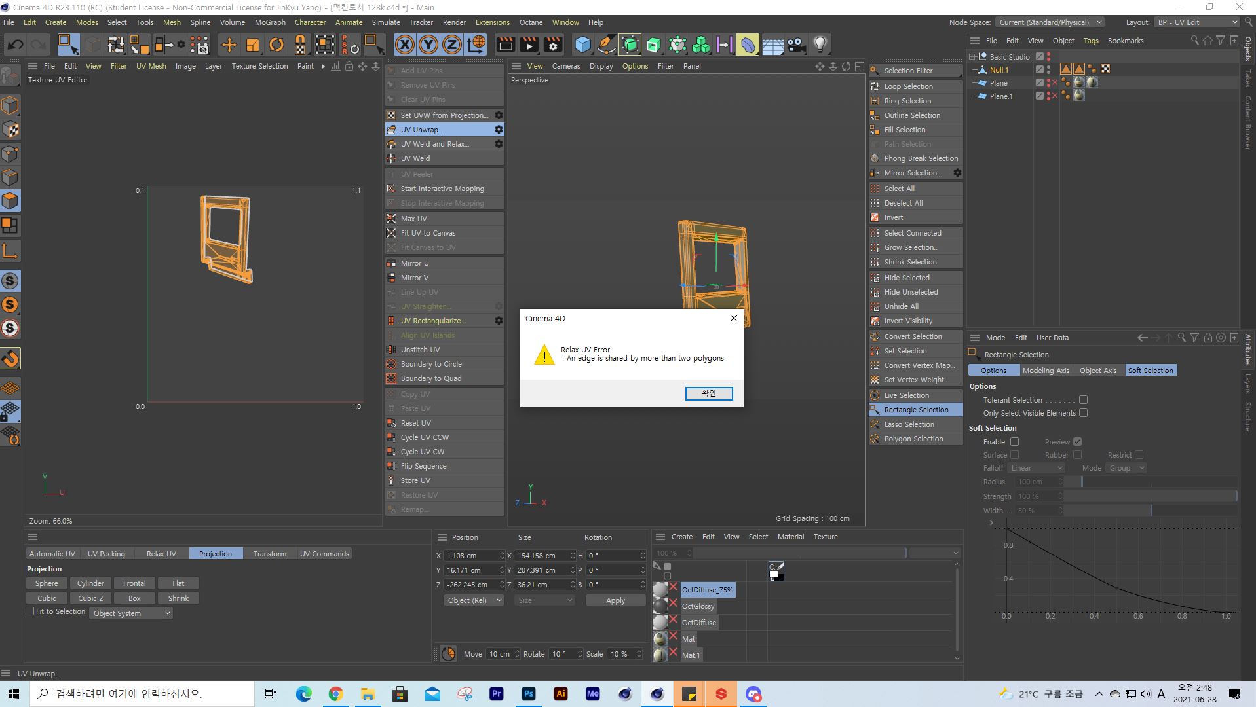The image size is (1256, 707).
Task: Click the Lasso Selection tool
Action: pyautogui.click(x=916, y=424)
